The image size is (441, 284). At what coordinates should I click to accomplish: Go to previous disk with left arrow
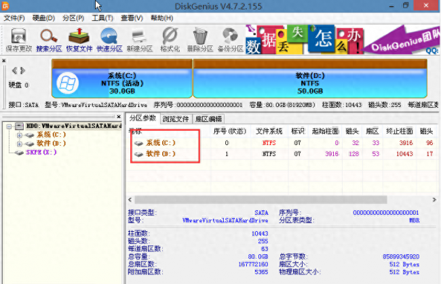click(14, 70)
